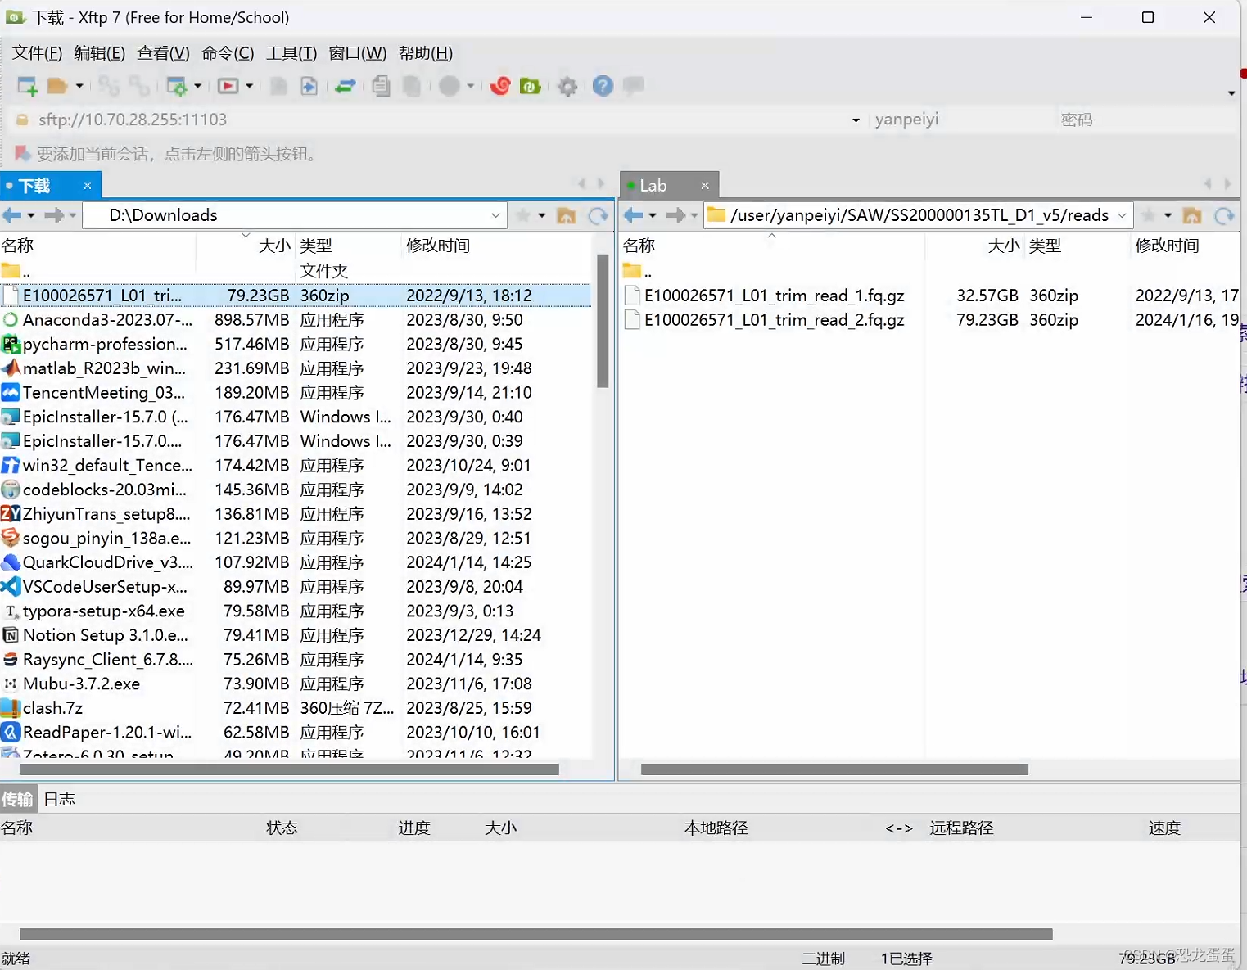Switch to the 传输 transfer tab
The width and height of the screenshot is (1247, 970).
point(17,799)
